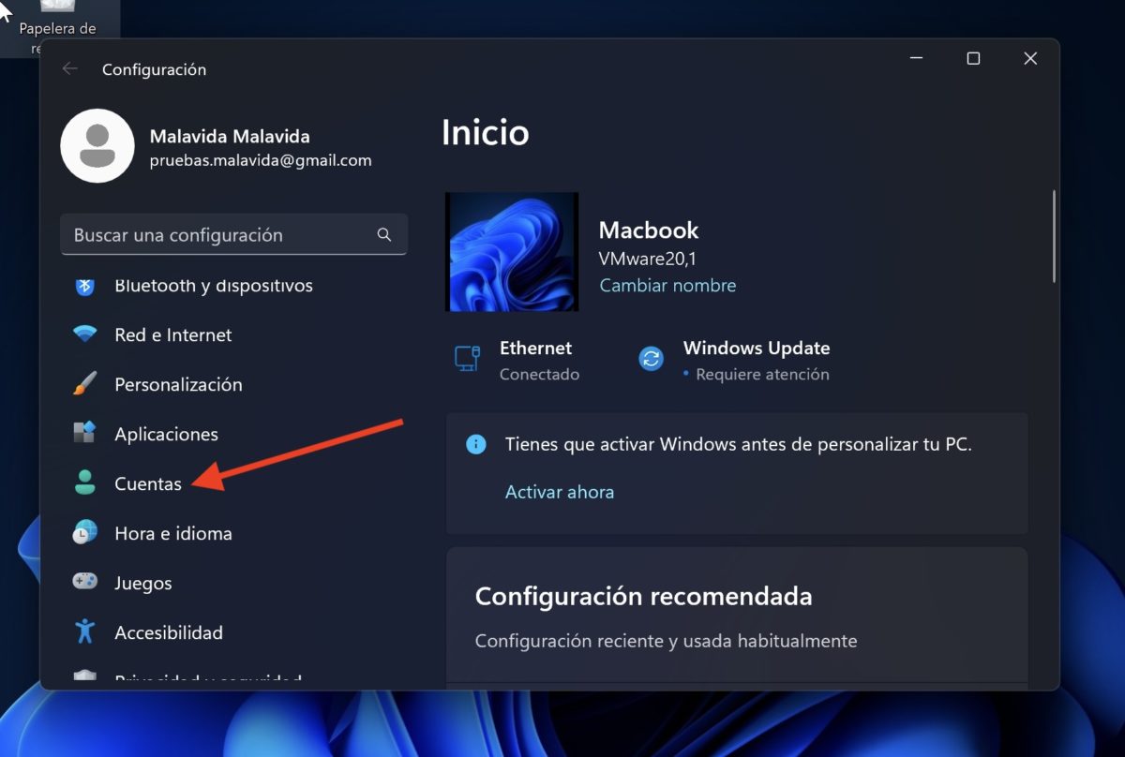Screen dimensions: 1125x757
Task: Click the Personalización paintbrush icon
Action: (85, 384)
